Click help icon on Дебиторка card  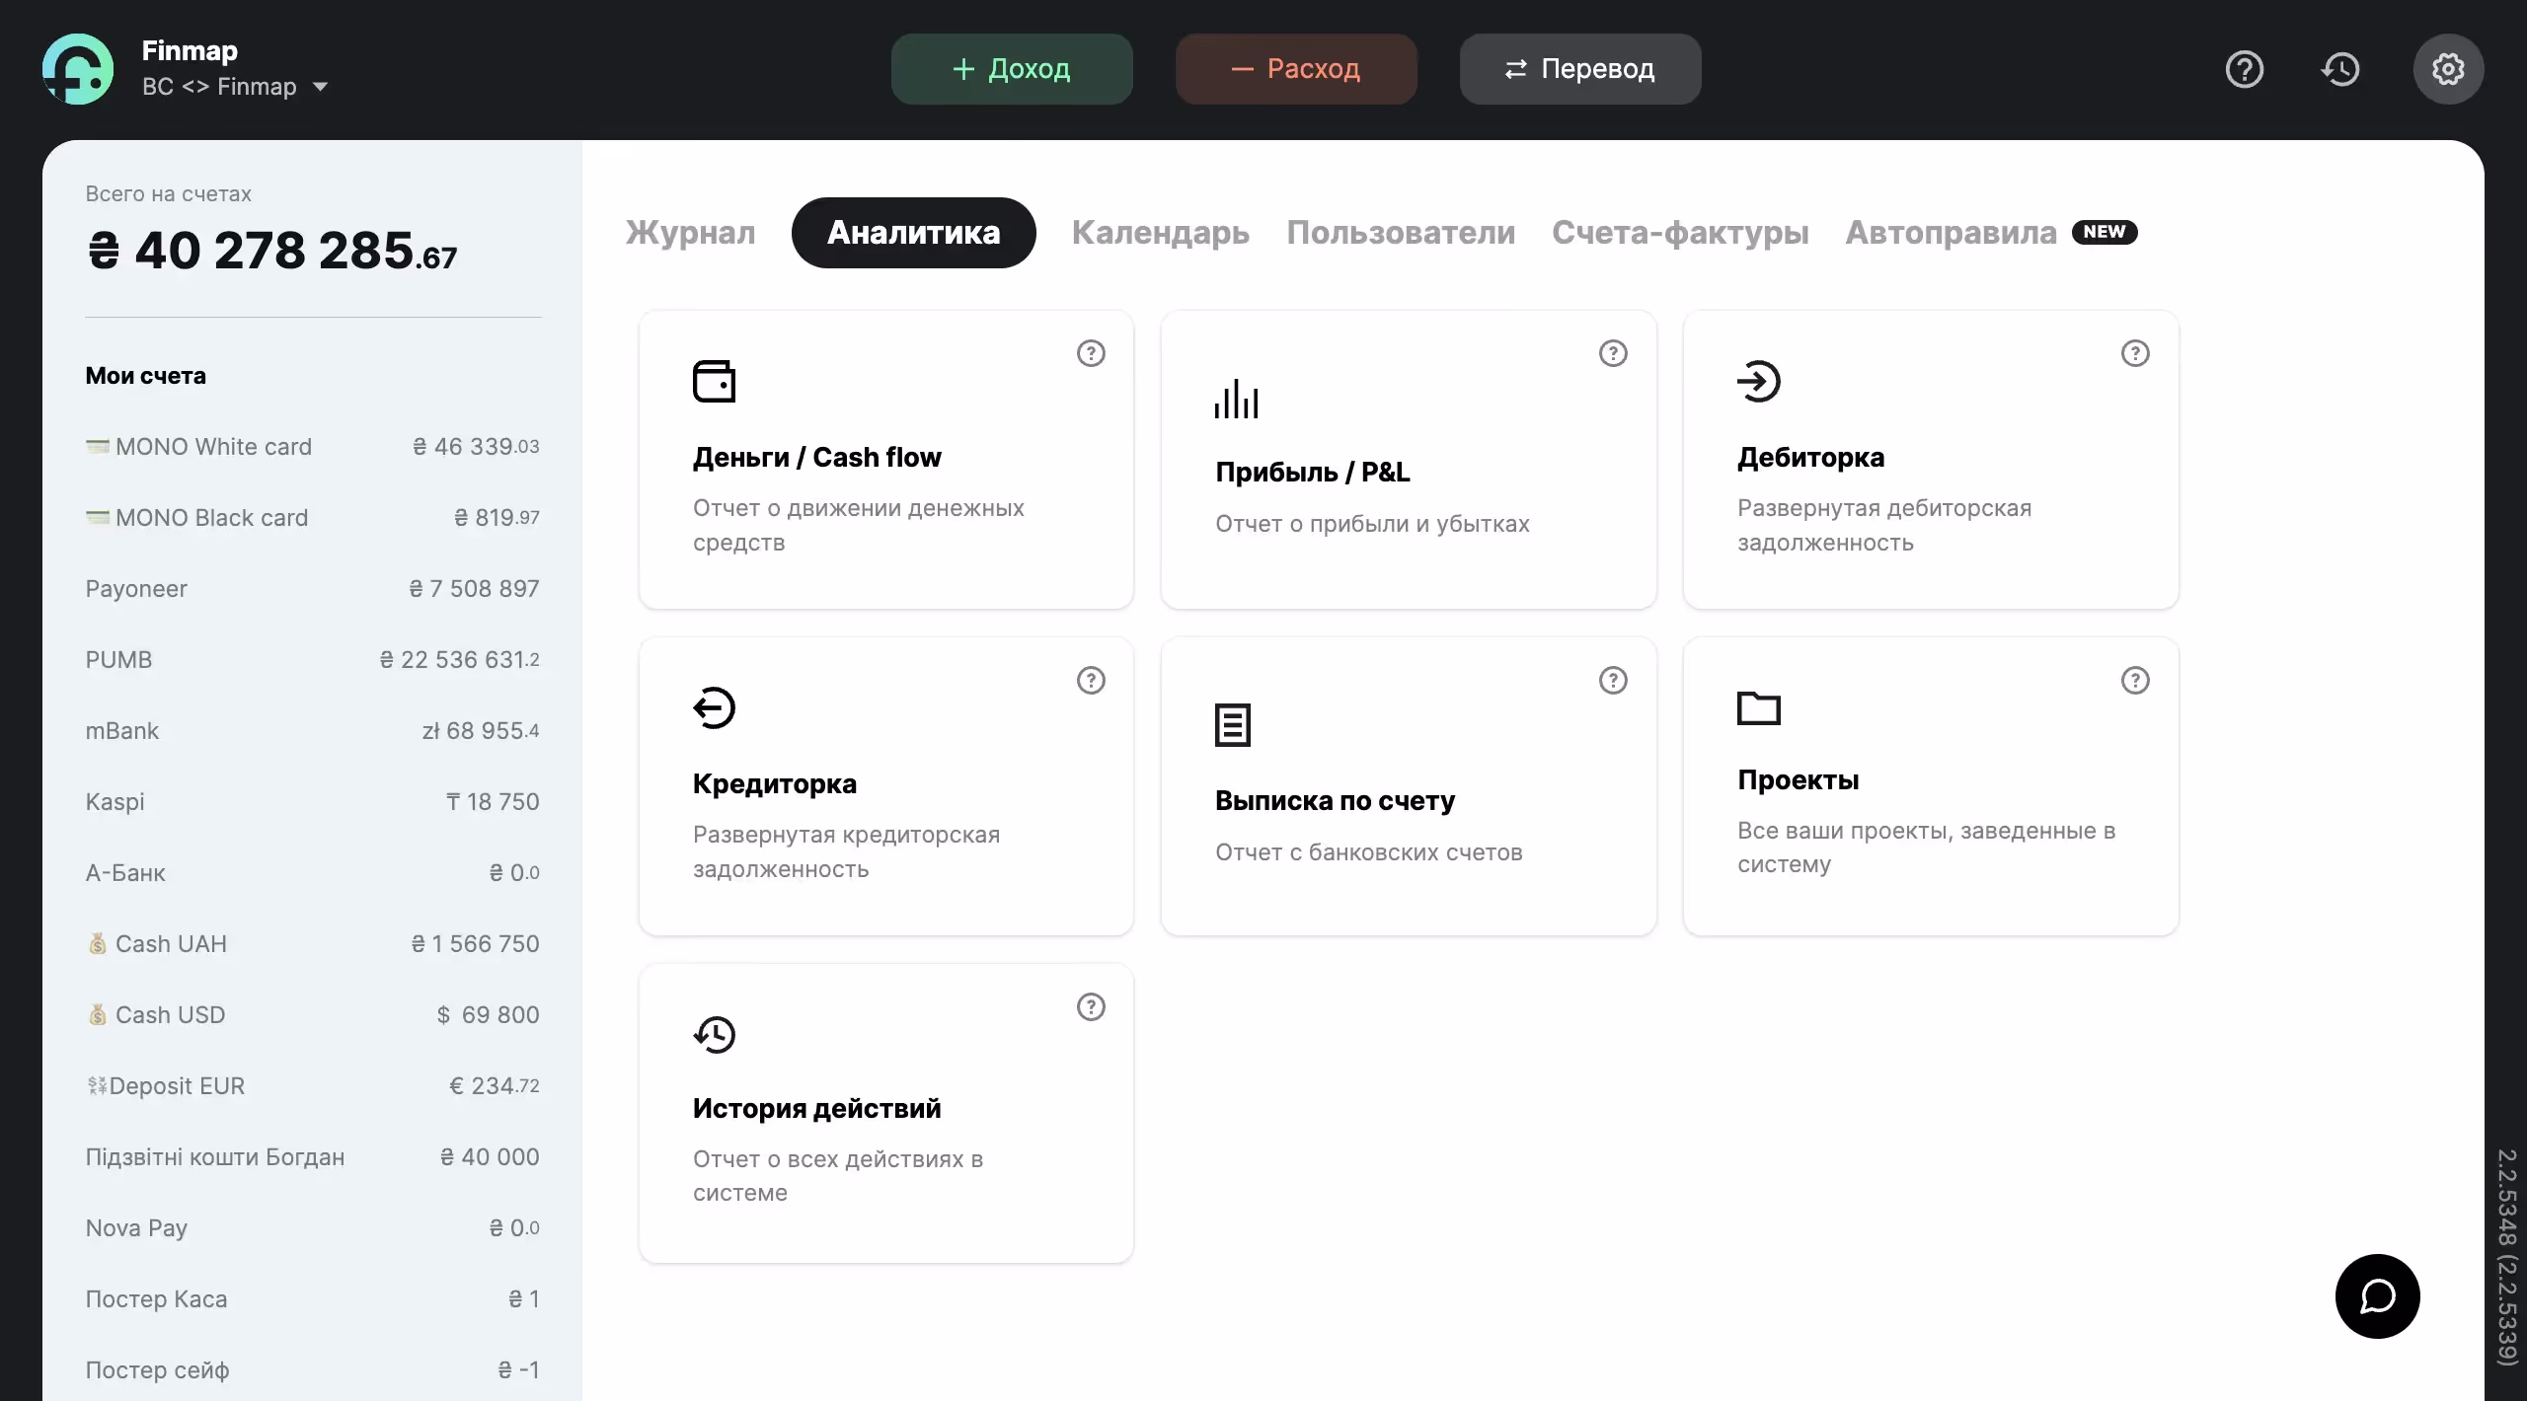point(2134,353)
